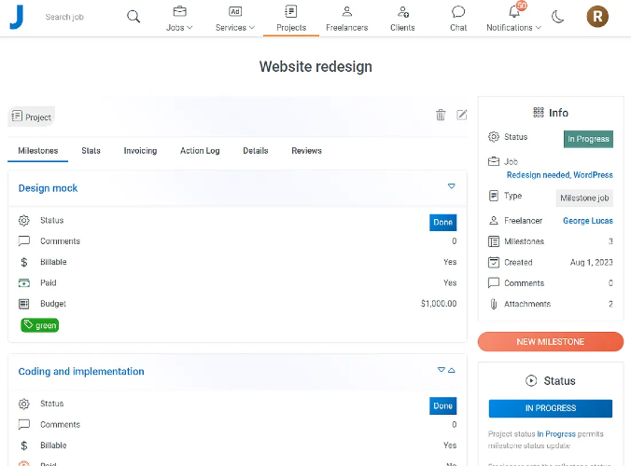This screenshot has width=631, height=466.
Task: Select the Milestones tab
Action: [38, 151]
